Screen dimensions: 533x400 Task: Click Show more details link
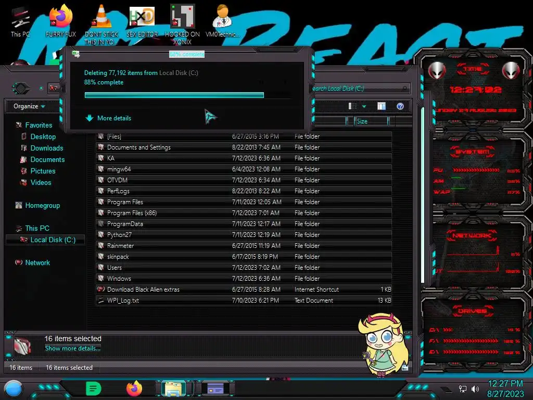(x=73, y=348)
